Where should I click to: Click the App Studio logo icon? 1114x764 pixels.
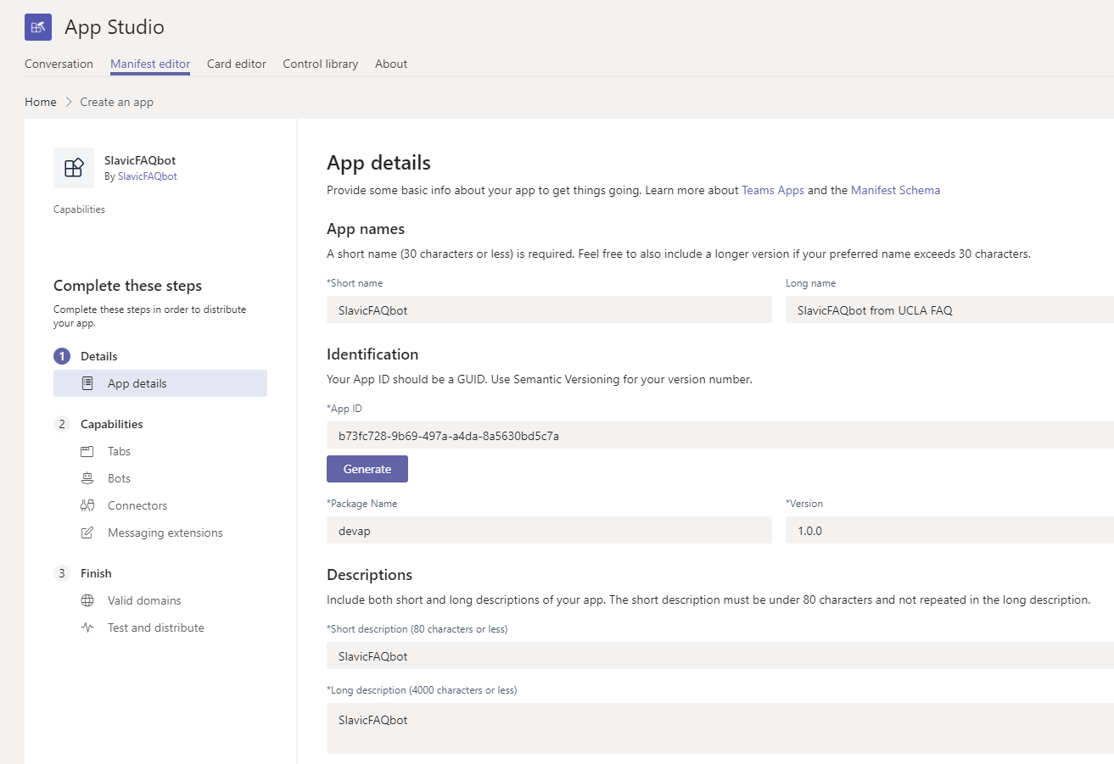pos(38,27)
